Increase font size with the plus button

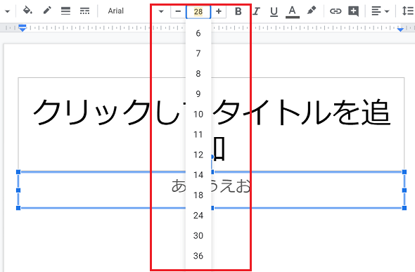(x=219, y=11)
